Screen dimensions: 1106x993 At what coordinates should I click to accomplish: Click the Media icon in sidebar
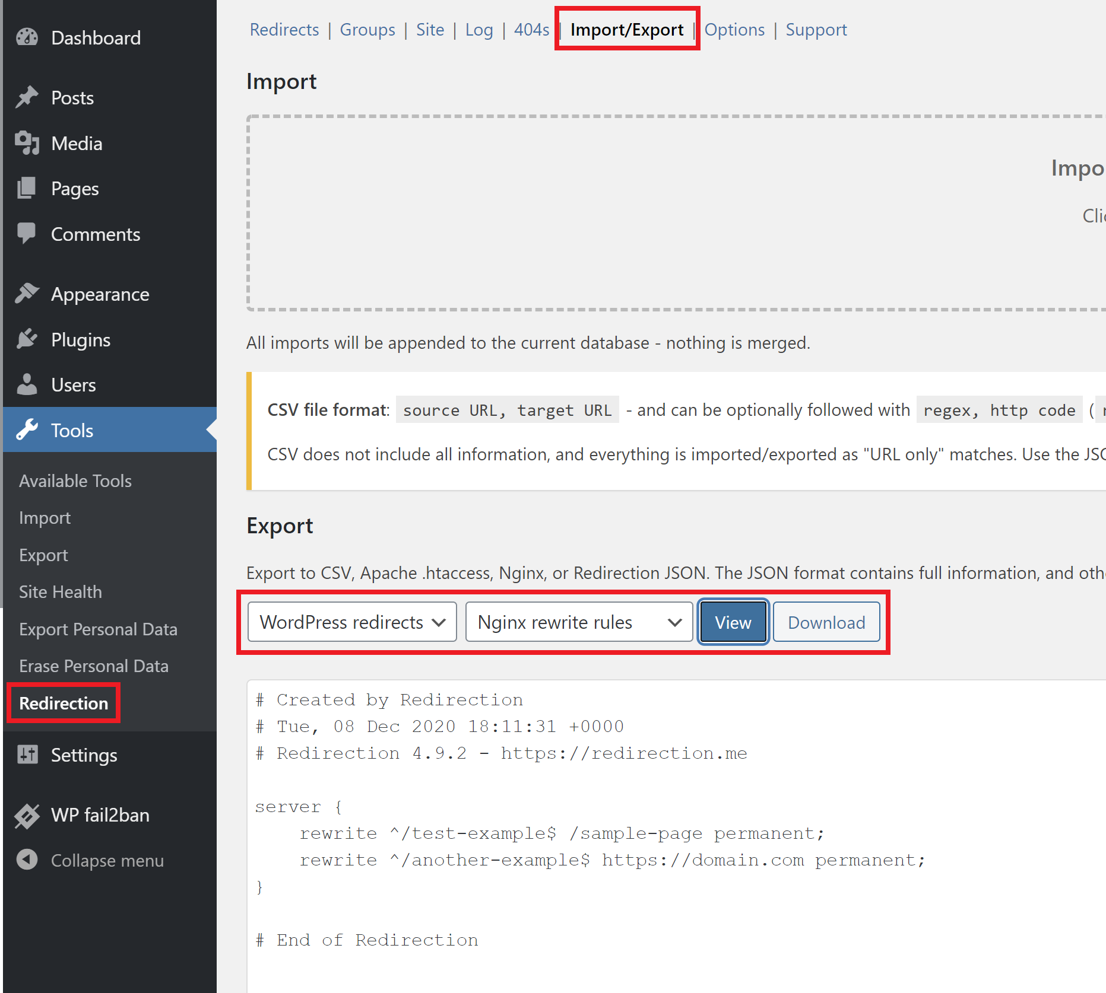(27, 143)
